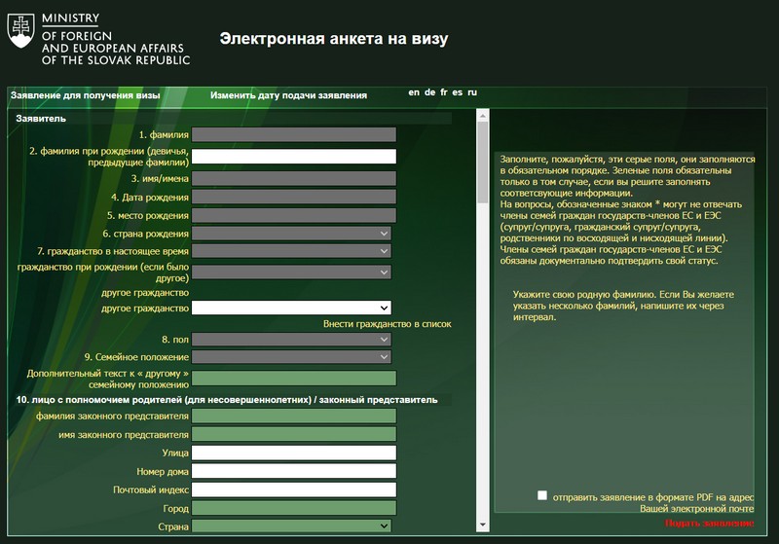Focus the имя/имена input field
Screen dimensions: 779x544
pos(294,179)
